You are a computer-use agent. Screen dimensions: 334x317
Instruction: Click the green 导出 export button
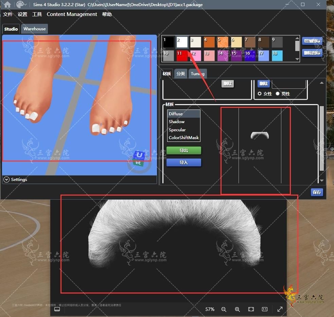point(183,150)
